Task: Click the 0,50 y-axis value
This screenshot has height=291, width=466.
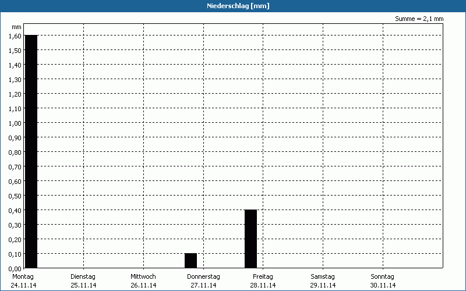Action: 15,196
